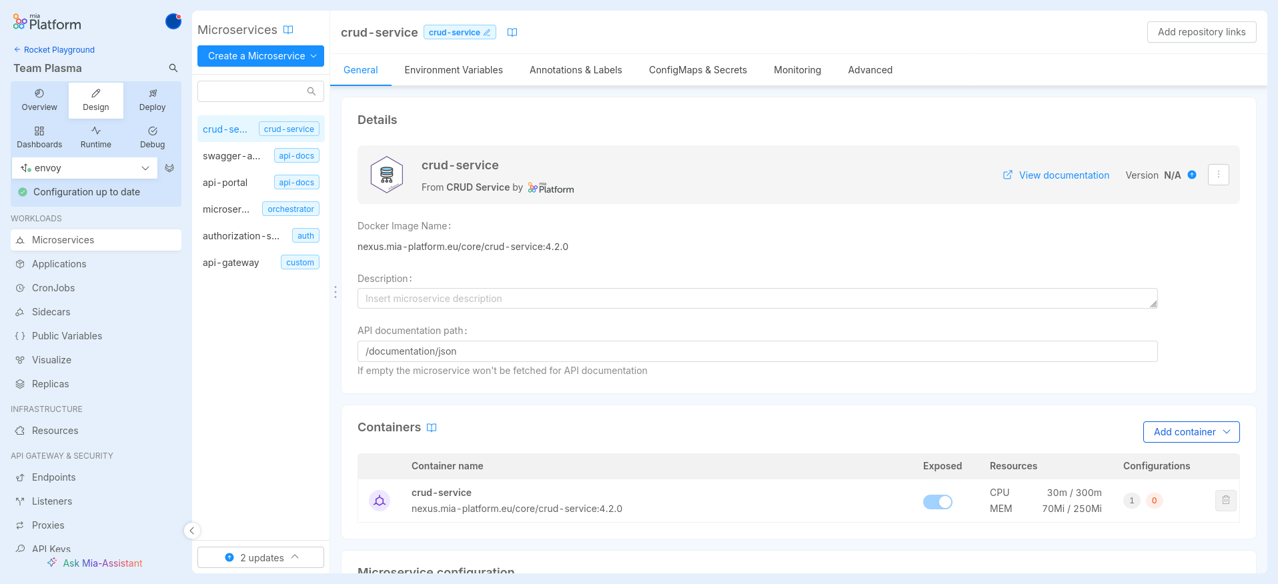The height and width of the screenshot is (584, 1278).
Task: Click the version update arrow icon
Action: tap(1192, 175)
